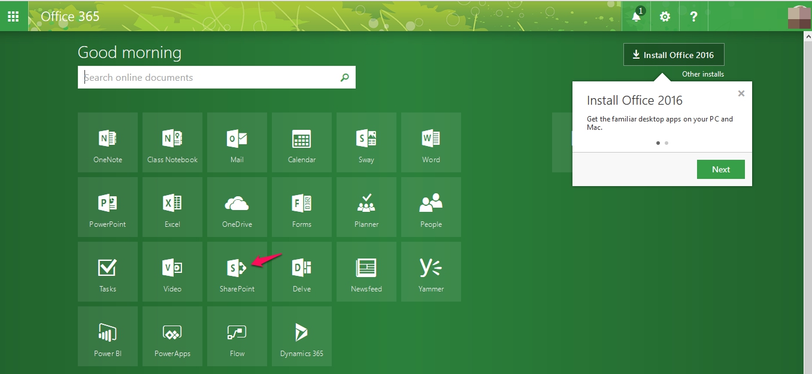Open the PowerApps app tile
This screenshot has width=812, height=374.
(172, 336)
